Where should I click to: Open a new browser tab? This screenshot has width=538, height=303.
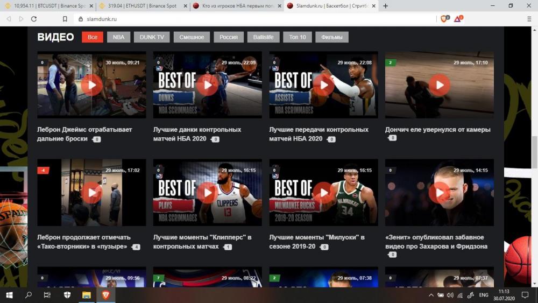click(x=385, y=6)
